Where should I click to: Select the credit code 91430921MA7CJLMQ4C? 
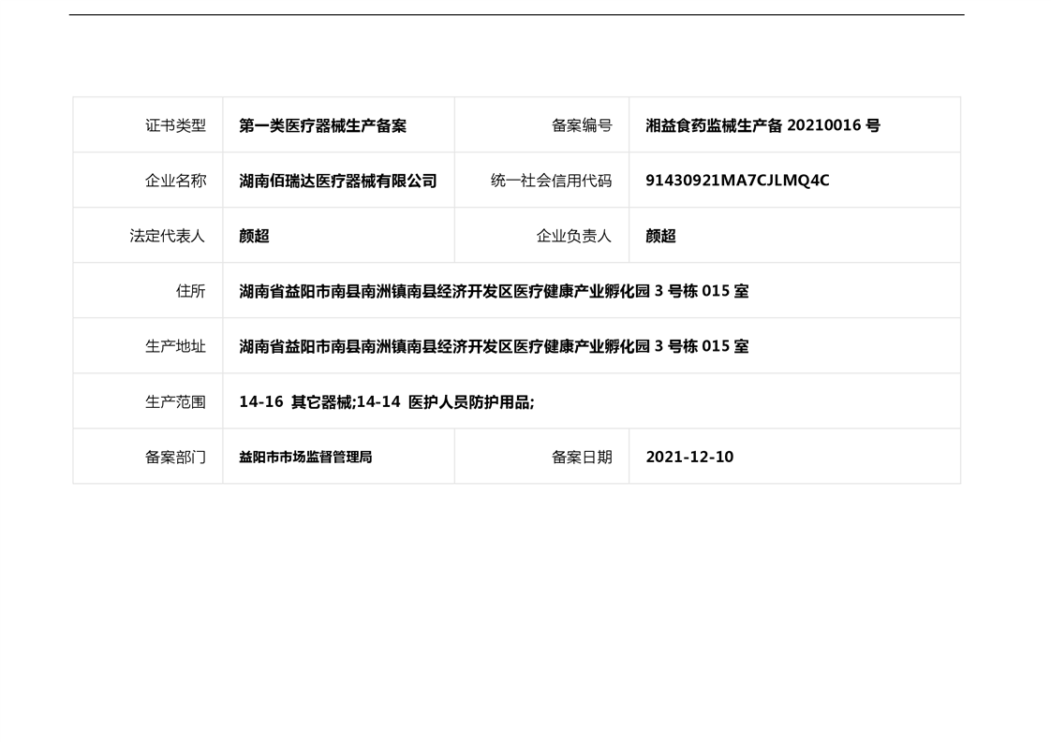(737, 181)
